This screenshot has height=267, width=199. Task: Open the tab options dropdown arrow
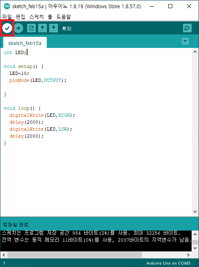coord(185,41)
